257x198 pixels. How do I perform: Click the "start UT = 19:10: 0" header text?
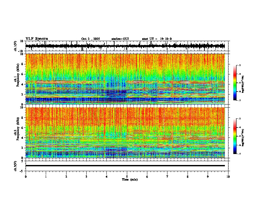157,39
